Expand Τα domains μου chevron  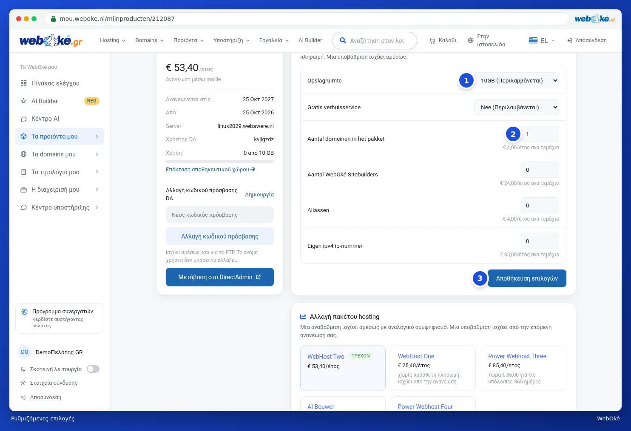(97, 154)
